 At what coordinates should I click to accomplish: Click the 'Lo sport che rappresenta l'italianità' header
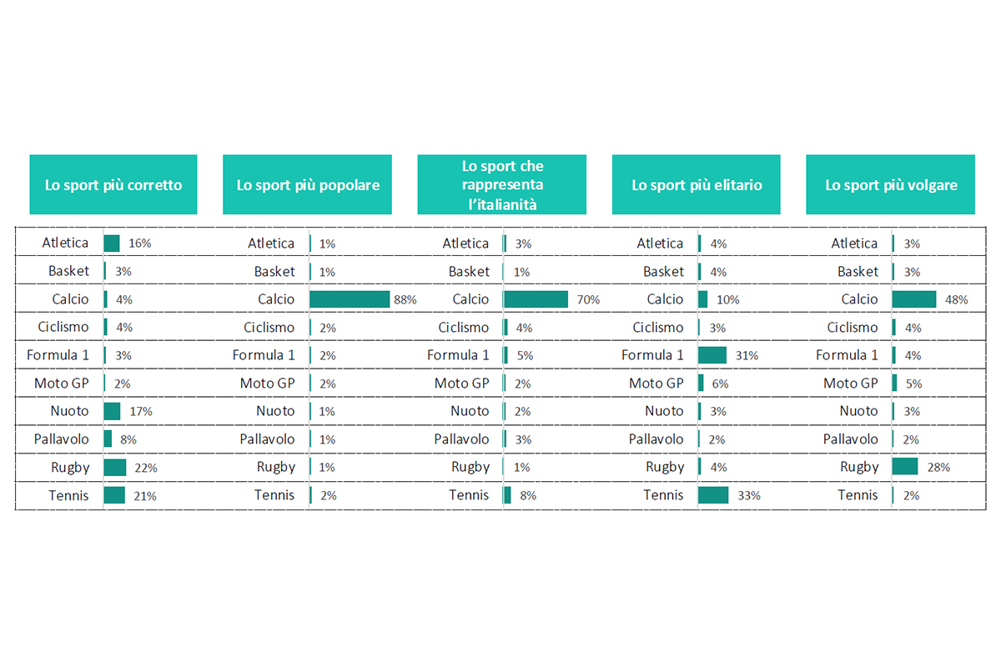tap(502, 184)
